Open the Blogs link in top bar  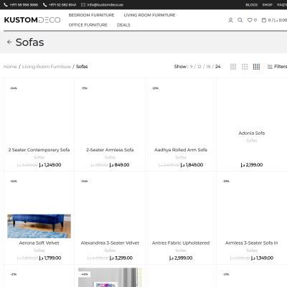coord(252,5)
